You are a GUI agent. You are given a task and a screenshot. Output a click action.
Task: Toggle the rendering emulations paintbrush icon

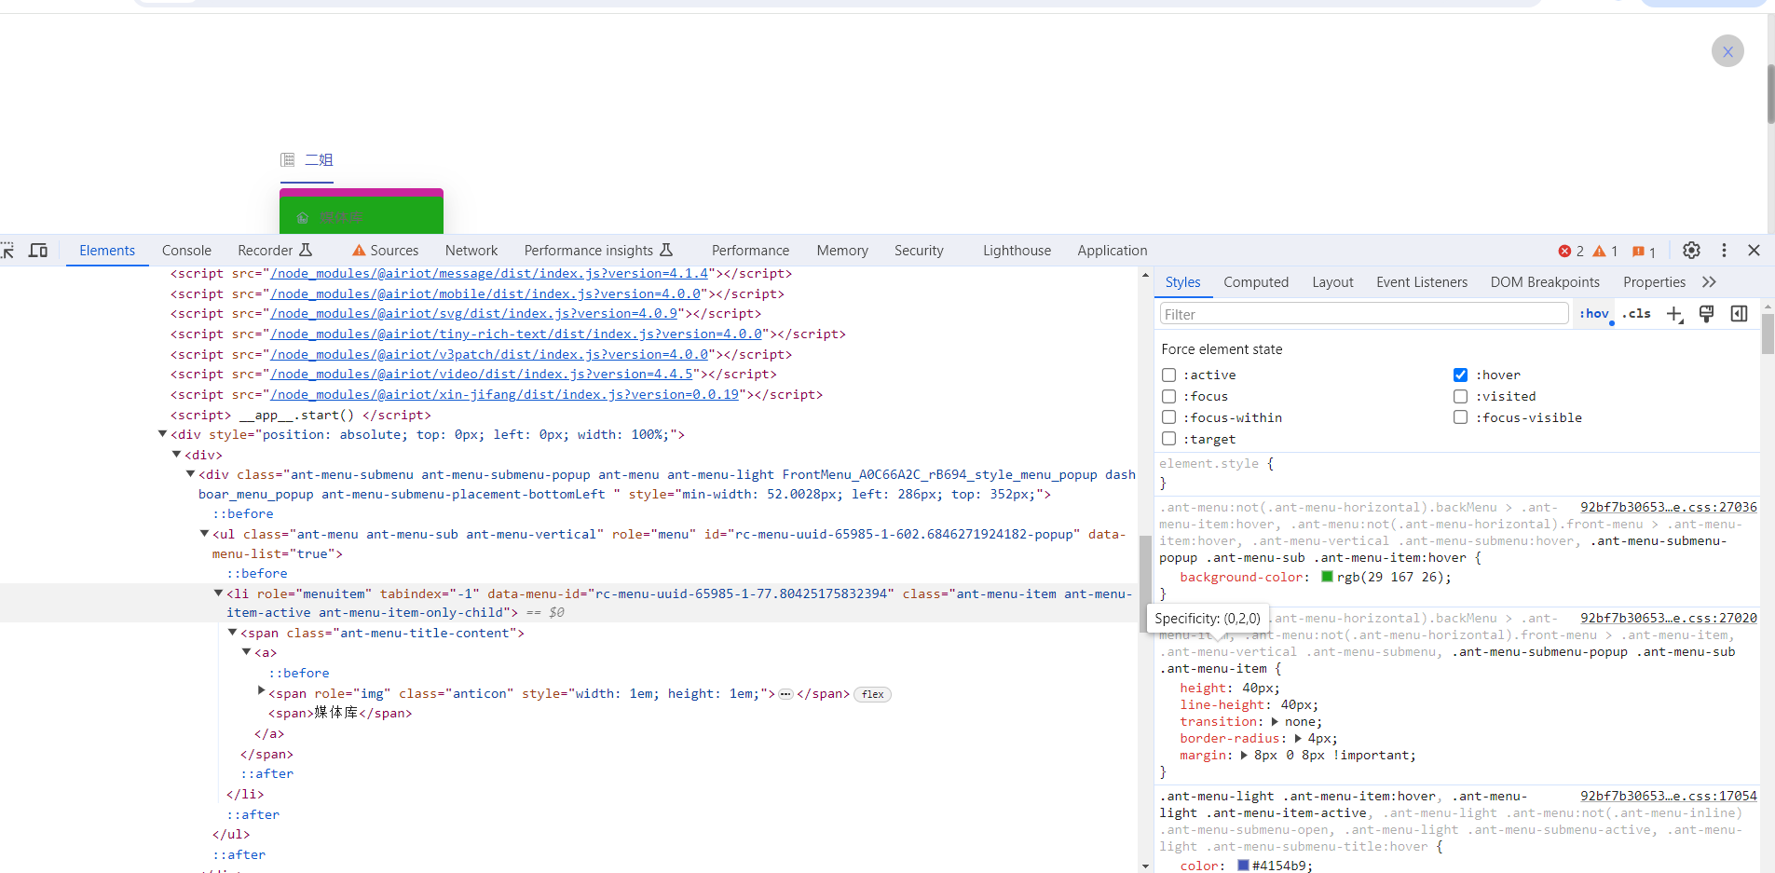click(x=1706, y=314)
